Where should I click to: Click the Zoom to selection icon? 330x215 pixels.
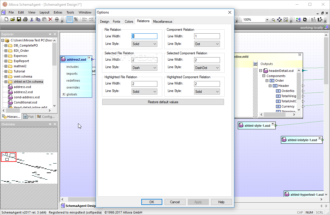[x=286, y=20]
